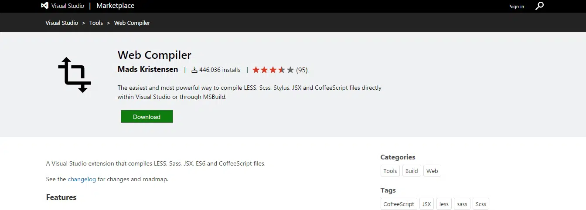Viewport: 586px width, 210px height.
Task: Click the Web Compiler extension logo image
Action: pos(75,75)
